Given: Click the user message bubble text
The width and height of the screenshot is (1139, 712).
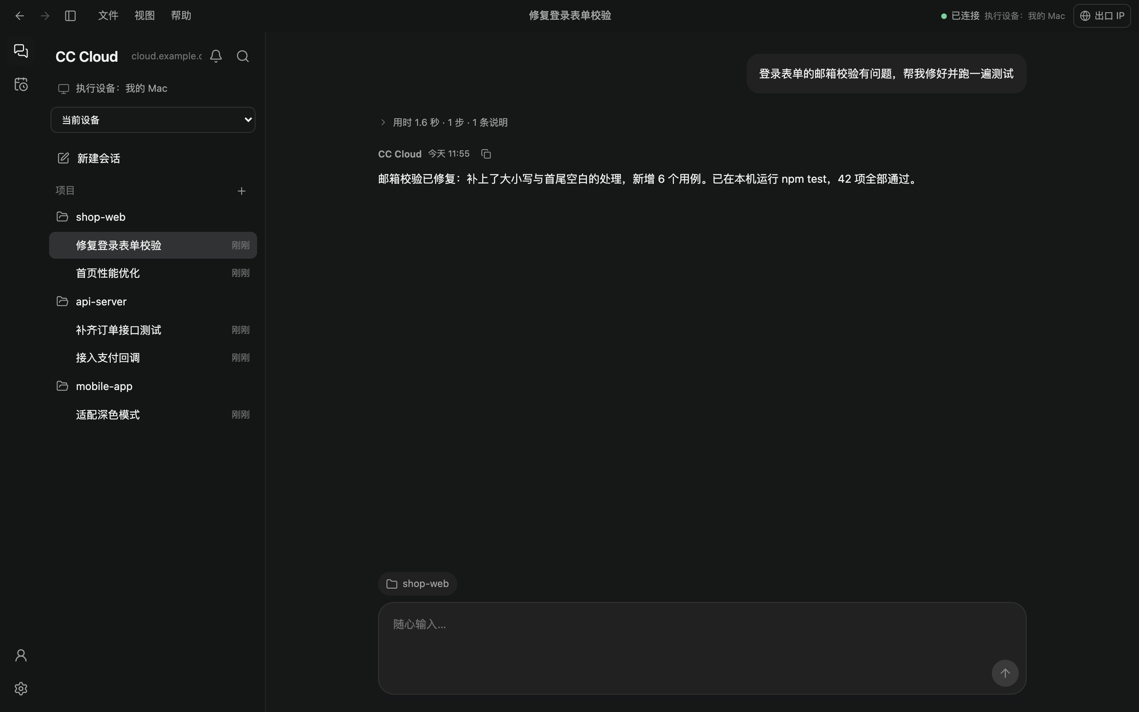Looking at the screenshot, I should tap(886, 74).
